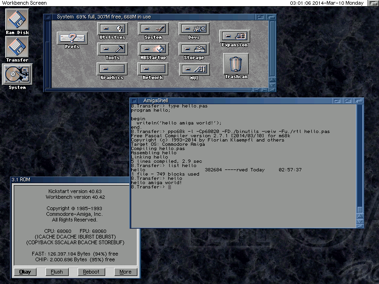379x284 pixels.
Task: Click System window left scroll arrow
Action: [256, 90]
